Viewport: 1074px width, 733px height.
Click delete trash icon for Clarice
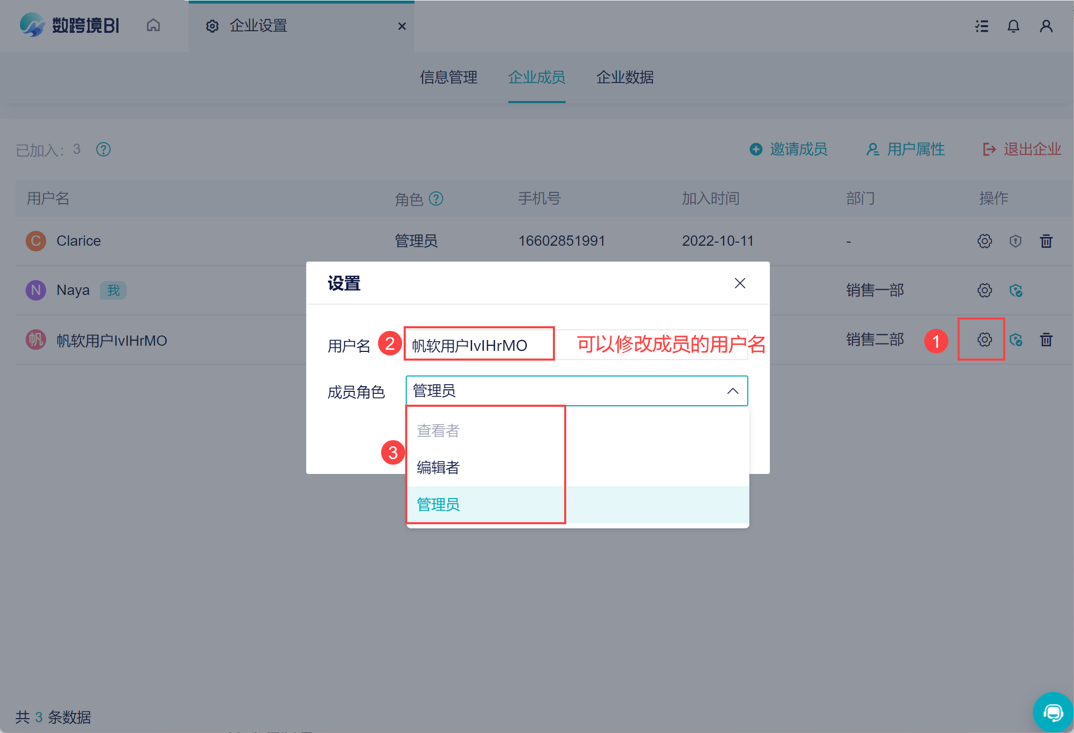click(x=1046, y=241)
